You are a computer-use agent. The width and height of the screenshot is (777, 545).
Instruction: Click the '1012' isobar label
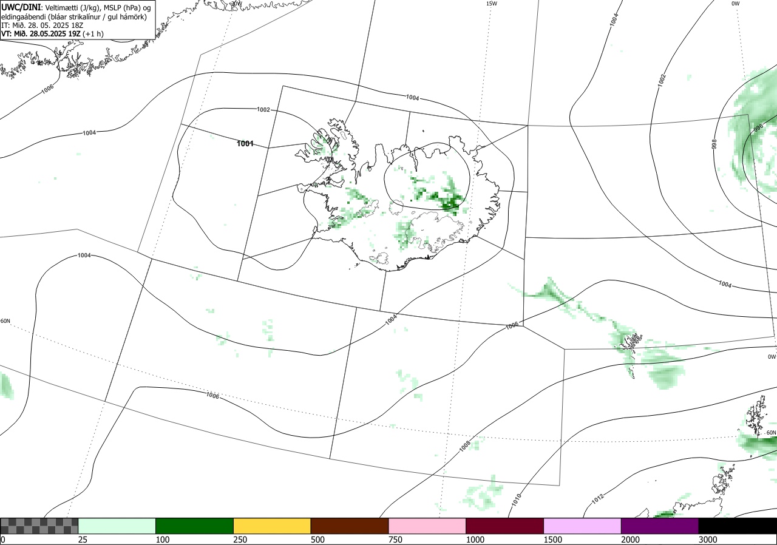pos(598,500)
